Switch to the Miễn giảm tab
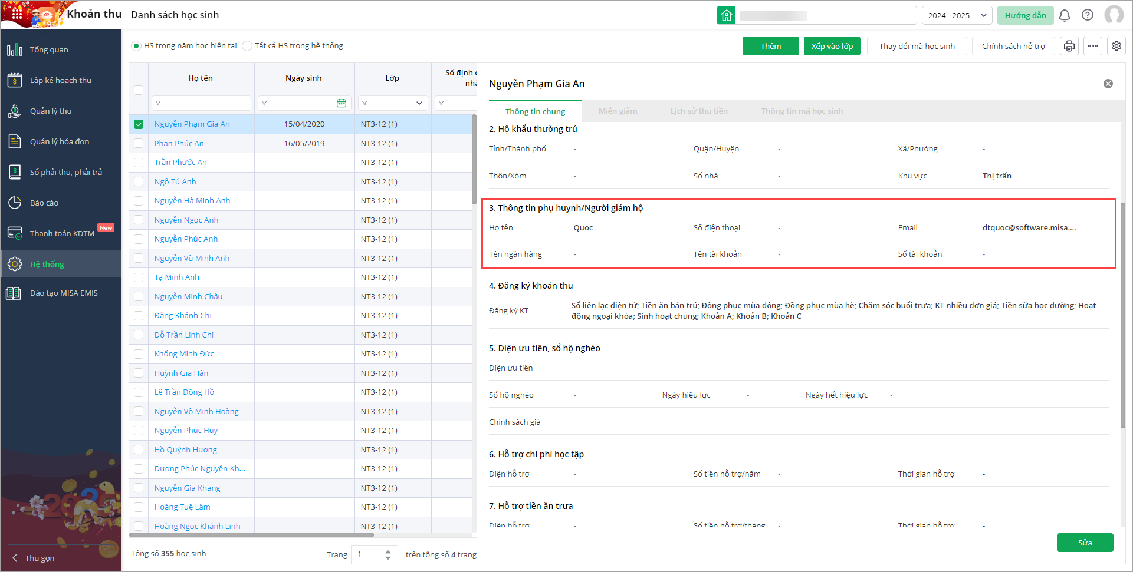This screenshot has height=572, width=1133. 618,111
